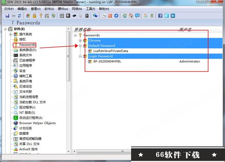Click the network computers toolbar icon
The width and height of the screenshot is (225, 162).
(x=95, y=16)
